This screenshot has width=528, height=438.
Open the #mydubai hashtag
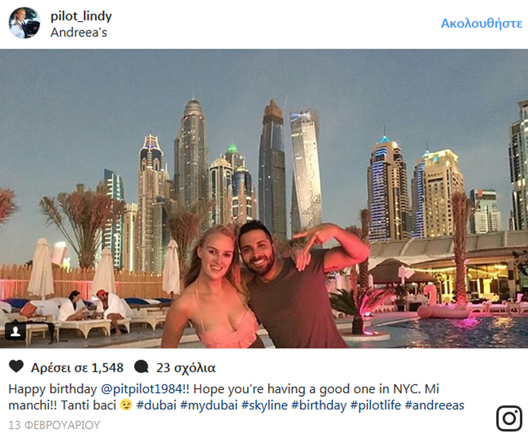tap(208, 405)
